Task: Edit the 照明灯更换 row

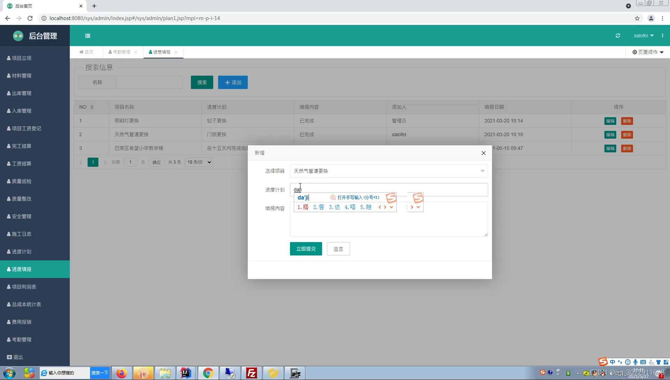Action: coord(610,121)
